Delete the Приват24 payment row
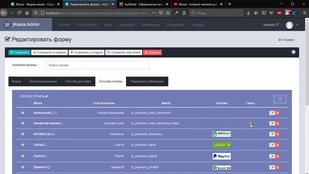Screen dimensions: 309x174 pyautogui.click(x=278, y=167)
